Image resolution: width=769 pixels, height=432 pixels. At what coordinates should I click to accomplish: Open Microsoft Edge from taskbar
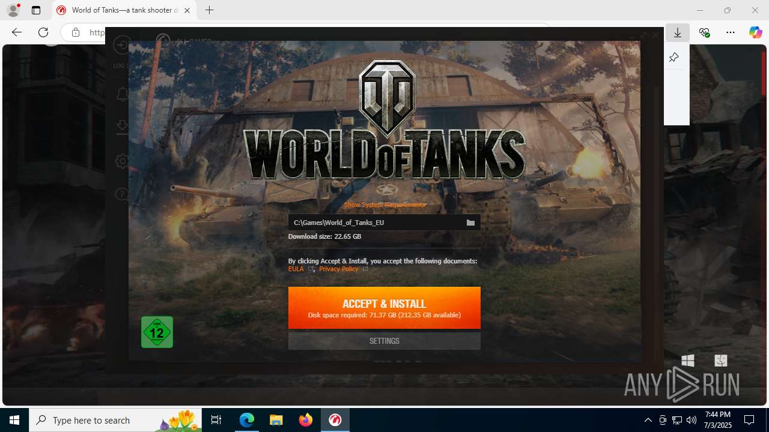pyautogui.click(x=247, y=420)
